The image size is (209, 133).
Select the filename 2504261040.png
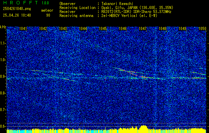point(17,9)
